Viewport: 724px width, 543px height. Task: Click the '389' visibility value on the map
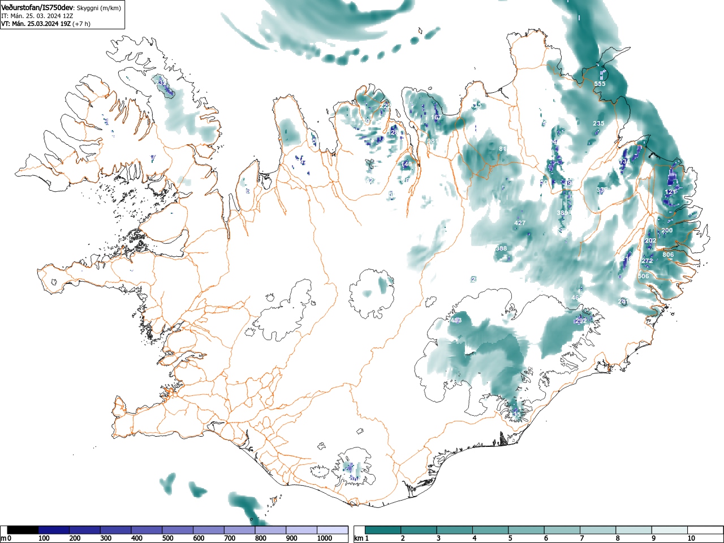click(562, 213)
